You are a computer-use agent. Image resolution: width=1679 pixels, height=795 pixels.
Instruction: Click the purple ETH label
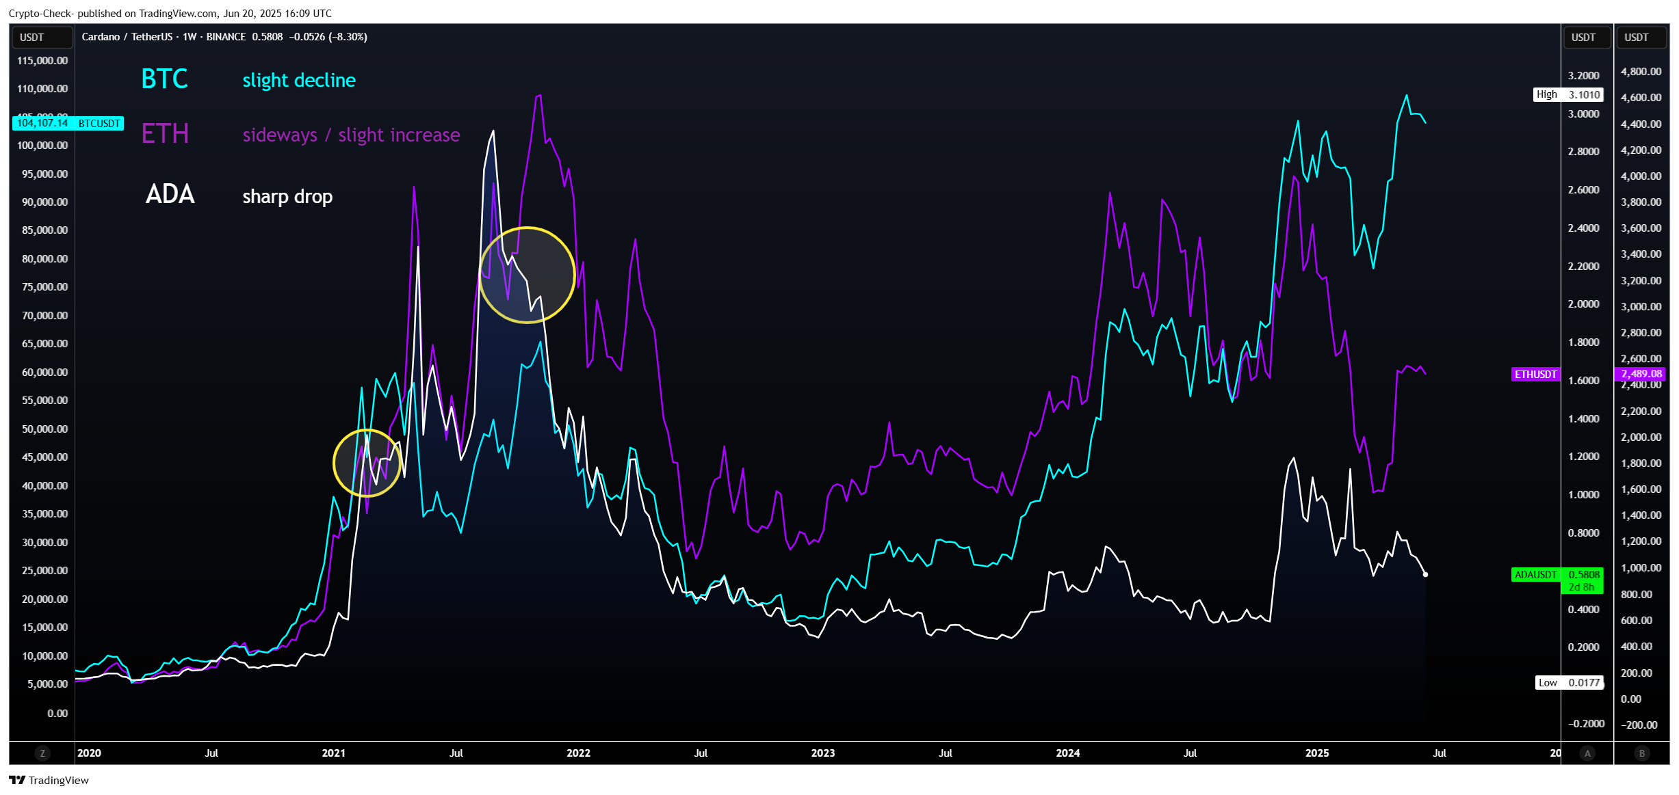(x=165, y=133)
